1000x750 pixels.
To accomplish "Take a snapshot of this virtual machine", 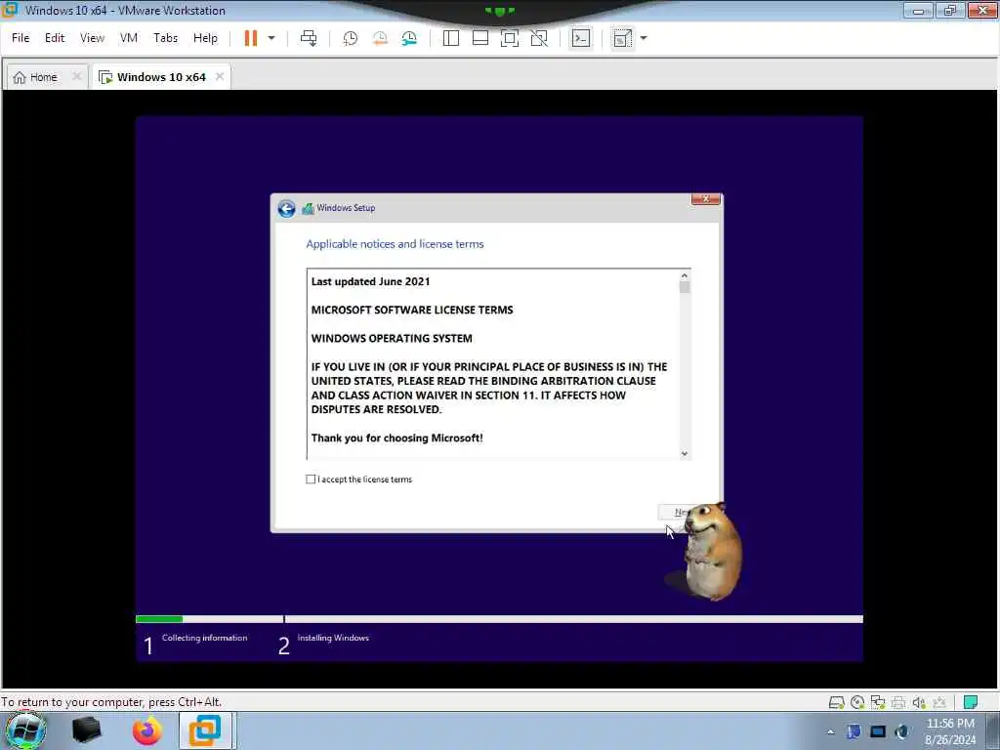I will coord(351,38).
